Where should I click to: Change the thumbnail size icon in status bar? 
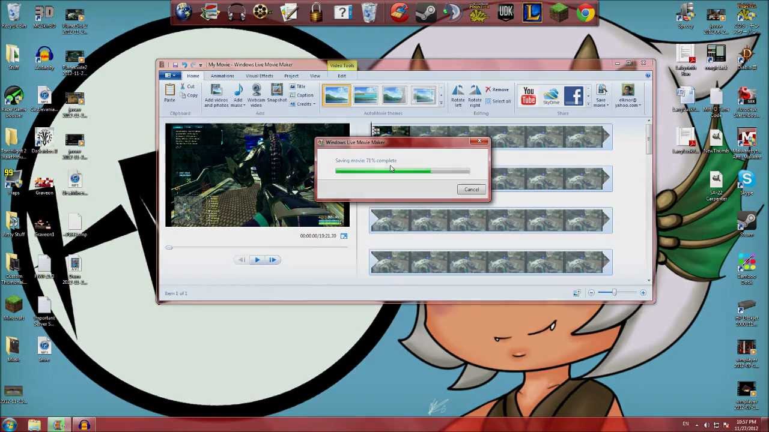(x=577, y=293)
